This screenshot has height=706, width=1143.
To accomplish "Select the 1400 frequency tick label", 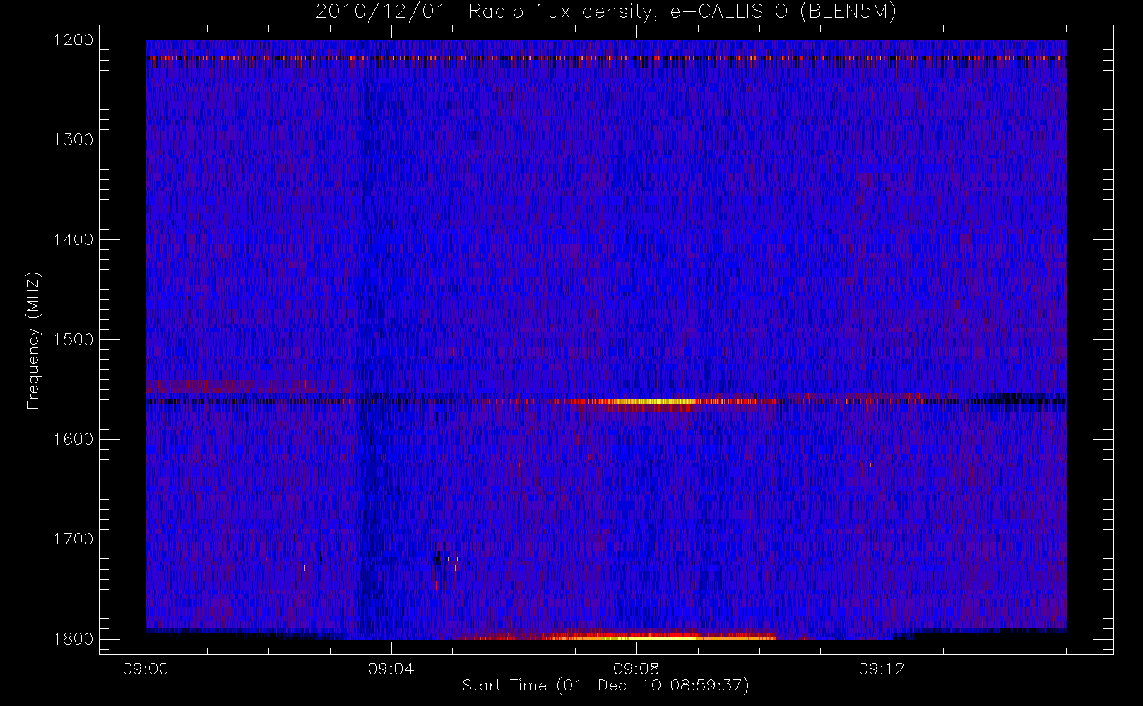I will click(74, 239).
